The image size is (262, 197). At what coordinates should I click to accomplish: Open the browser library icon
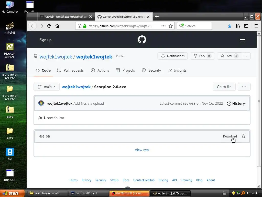pos(238,26)
